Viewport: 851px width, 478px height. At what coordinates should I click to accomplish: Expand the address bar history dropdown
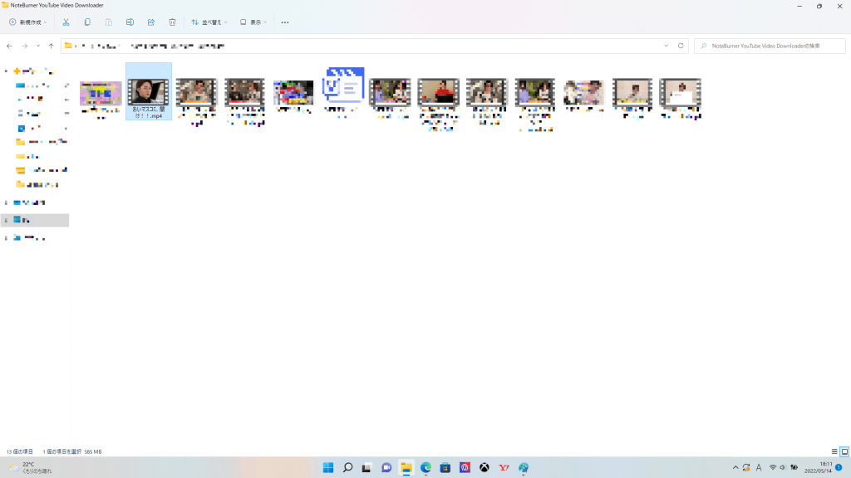coord(666,46)
